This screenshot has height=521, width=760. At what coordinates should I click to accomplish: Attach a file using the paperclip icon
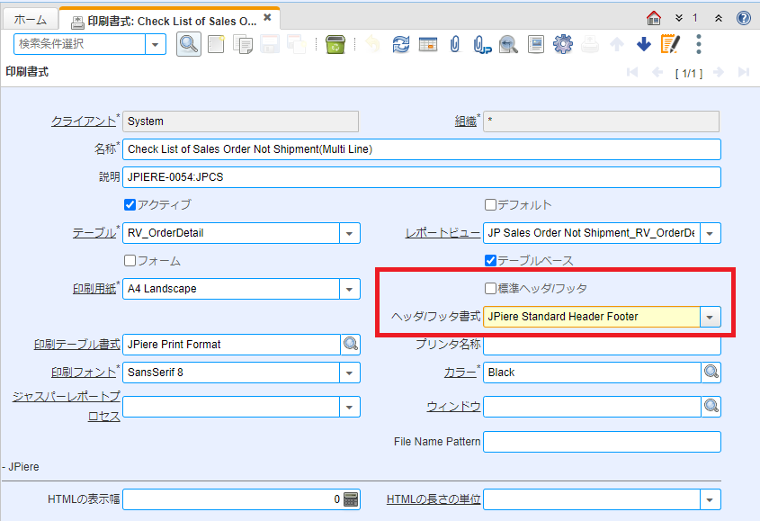point(454,43)
